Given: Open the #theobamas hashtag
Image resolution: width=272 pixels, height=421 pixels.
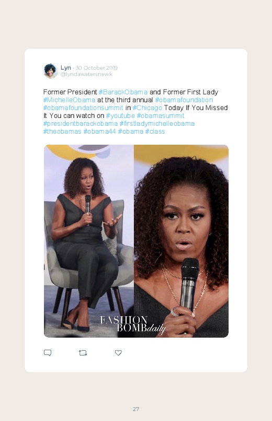Looking at the screenshot, I should tap(62, 132).
